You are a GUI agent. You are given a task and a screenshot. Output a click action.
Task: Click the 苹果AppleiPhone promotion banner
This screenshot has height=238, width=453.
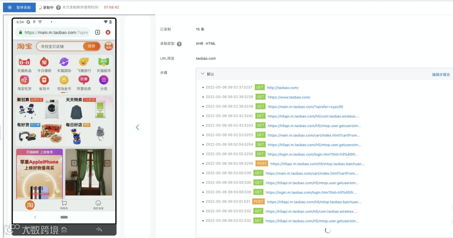[39, 174]
